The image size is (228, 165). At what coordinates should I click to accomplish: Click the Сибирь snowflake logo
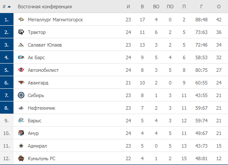(21, 95)
